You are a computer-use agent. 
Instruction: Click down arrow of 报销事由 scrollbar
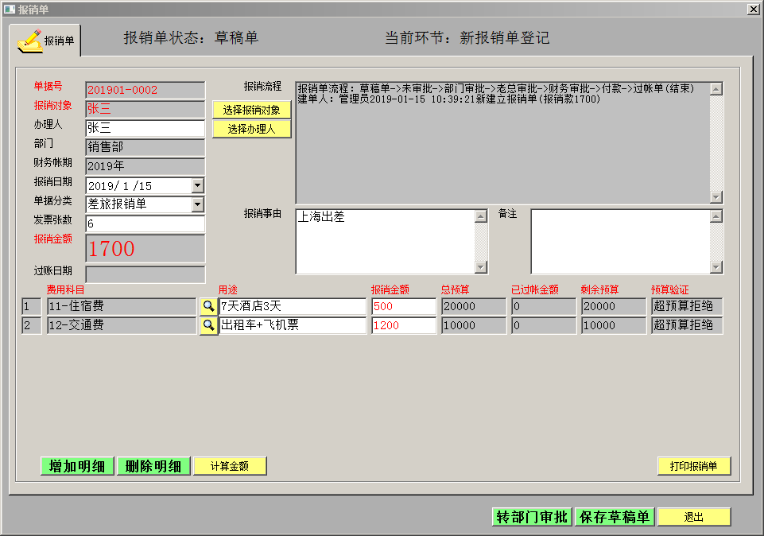(481, 267)
